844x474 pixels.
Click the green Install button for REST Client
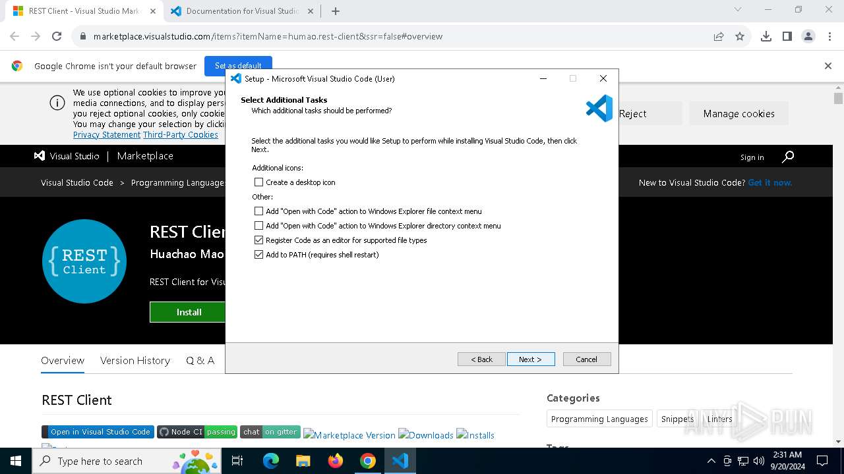[188, 312]
